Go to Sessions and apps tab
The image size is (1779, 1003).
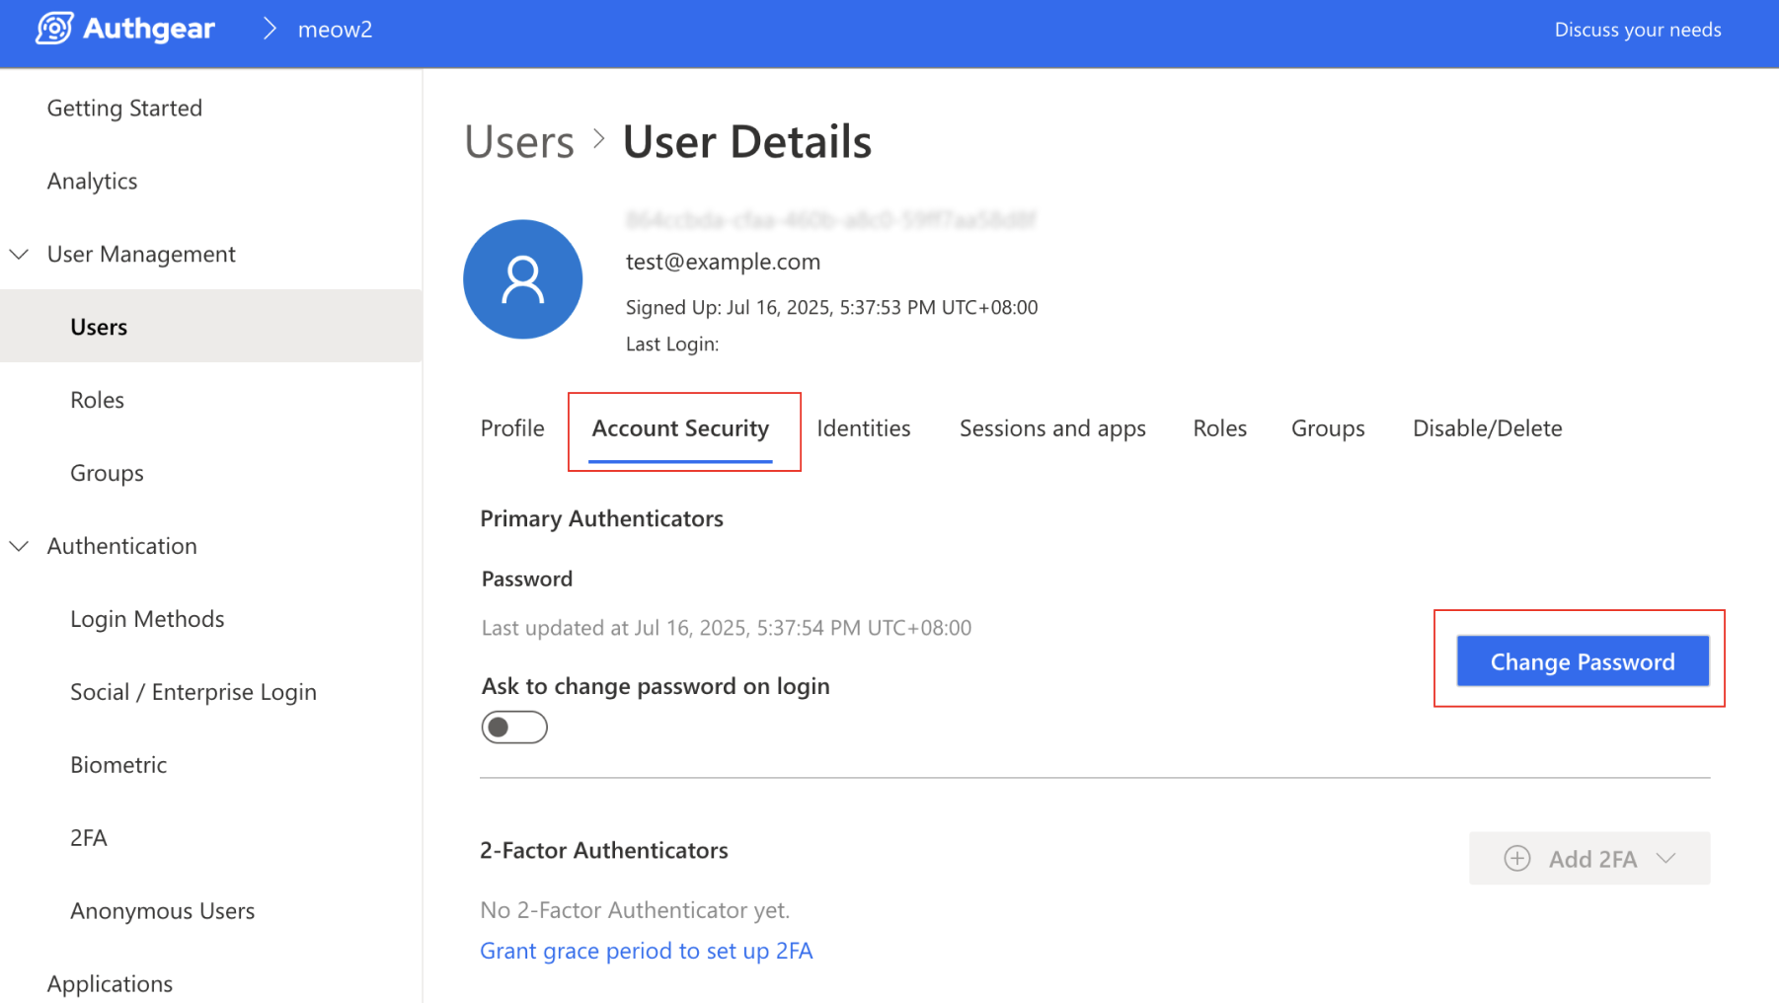(1051, 428)
